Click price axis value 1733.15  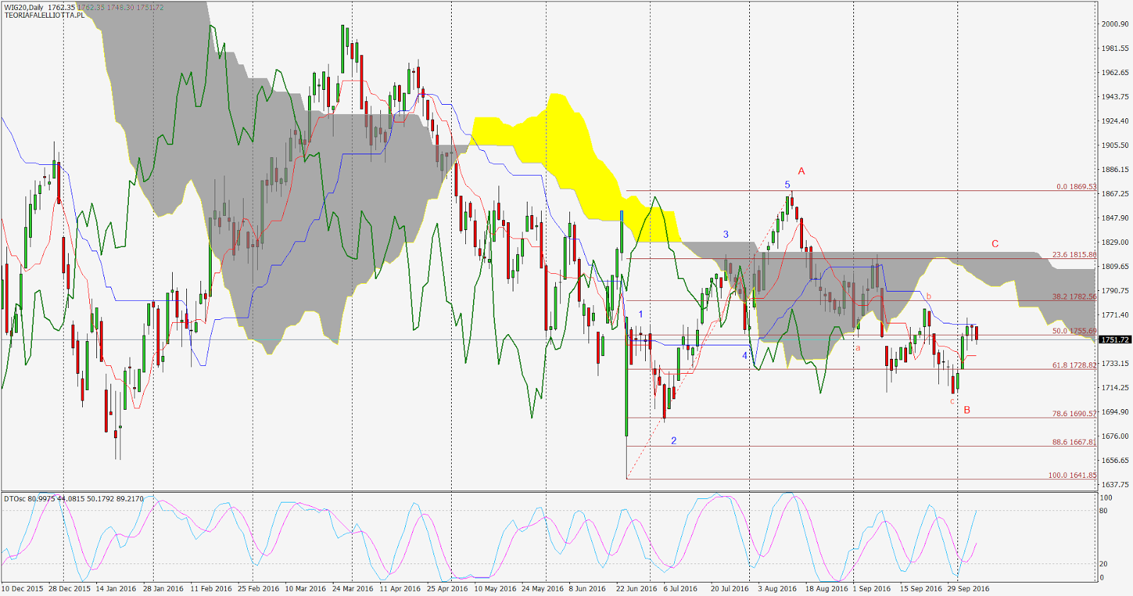pyautogui.click(x=1115, y=363)
